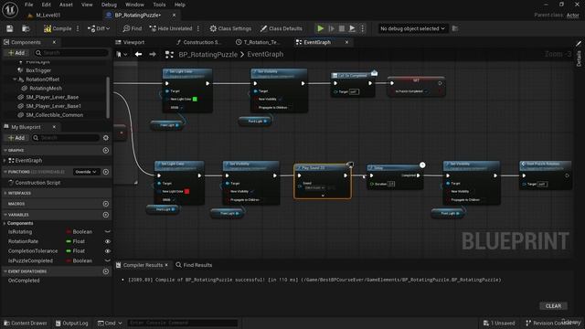
Task: Expand the Play Sound 2D node pins
Action: coord(323,196)
